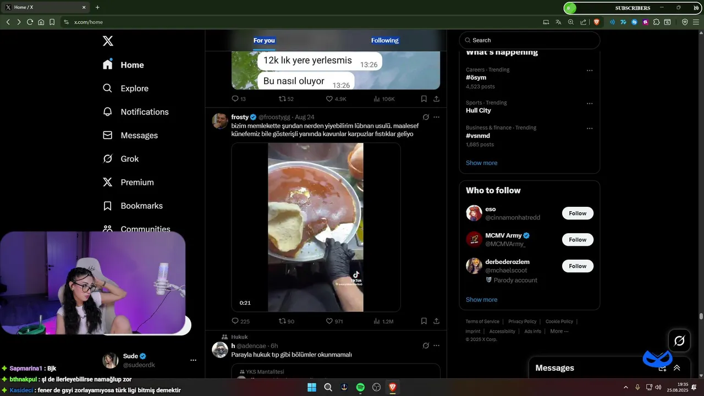704x396 pixels.
Task: Reload the page in the browser toolbar
Action: 30,22
